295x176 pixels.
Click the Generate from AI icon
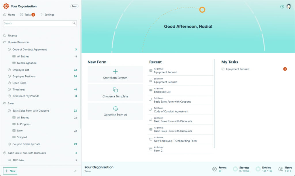click(x=115, y=108)
